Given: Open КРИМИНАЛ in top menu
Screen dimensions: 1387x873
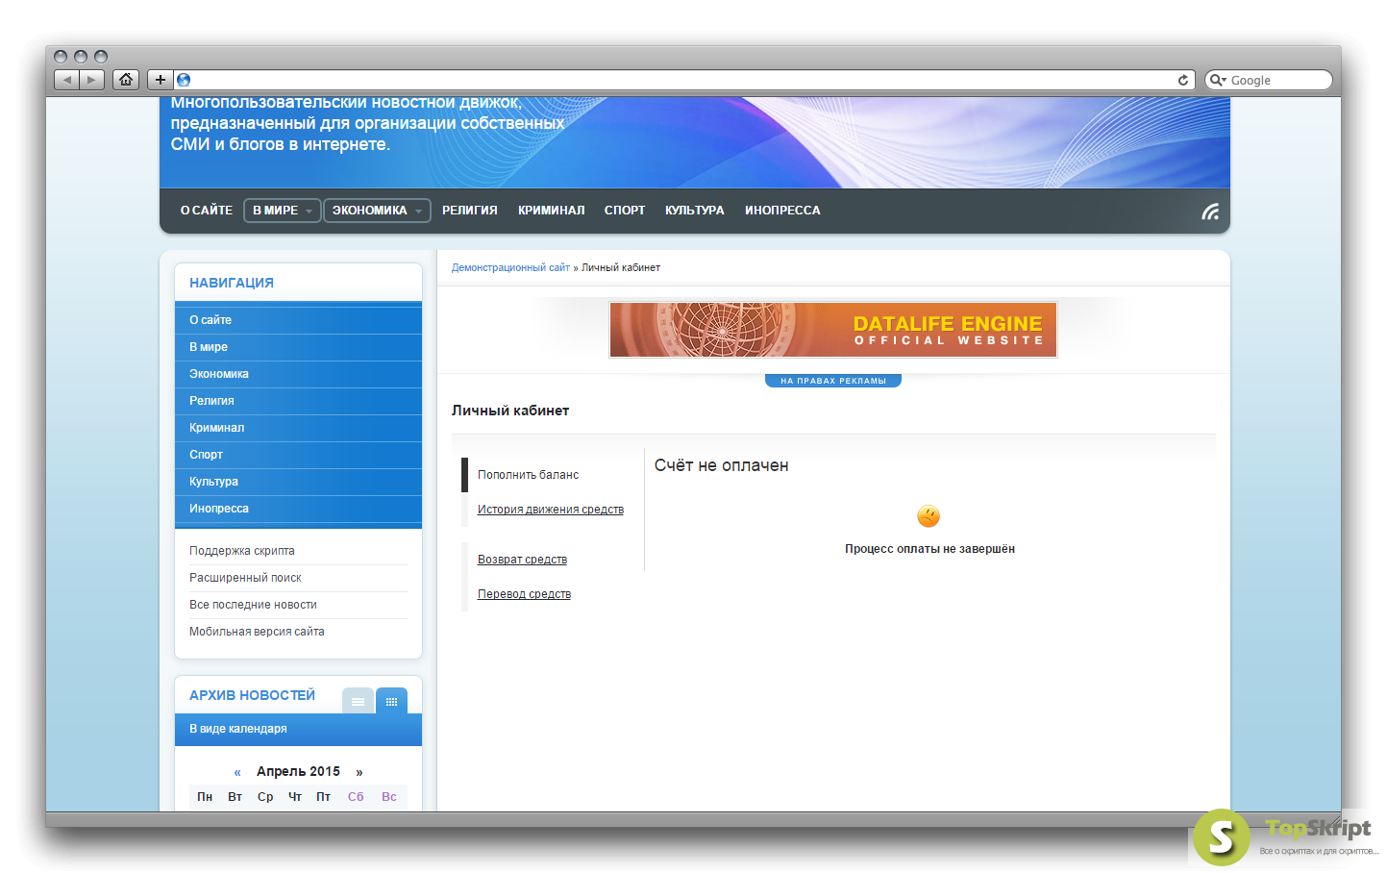Looking at the screenshot, I should point(551,211).
